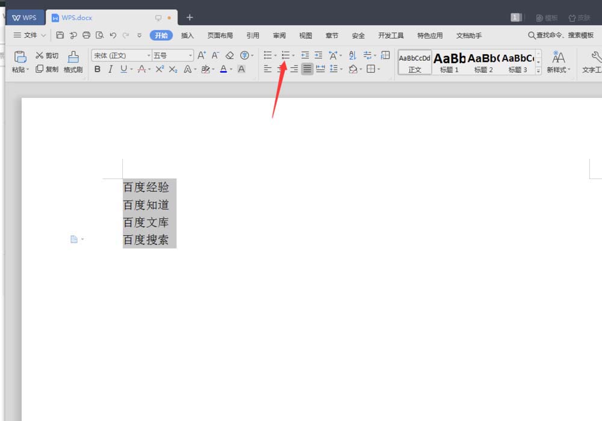Select the Format Painter (格式刷) tool

pyautogui.click(x=73, y=62)
